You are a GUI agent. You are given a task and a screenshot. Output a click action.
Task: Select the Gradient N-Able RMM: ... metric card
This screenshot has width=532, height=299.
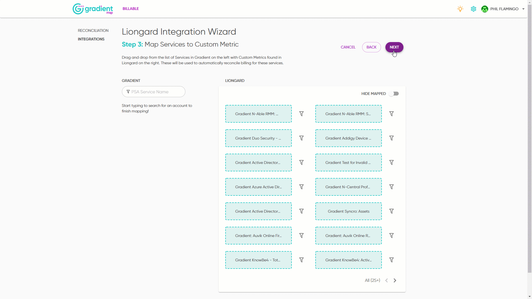[x=259, y=114]
